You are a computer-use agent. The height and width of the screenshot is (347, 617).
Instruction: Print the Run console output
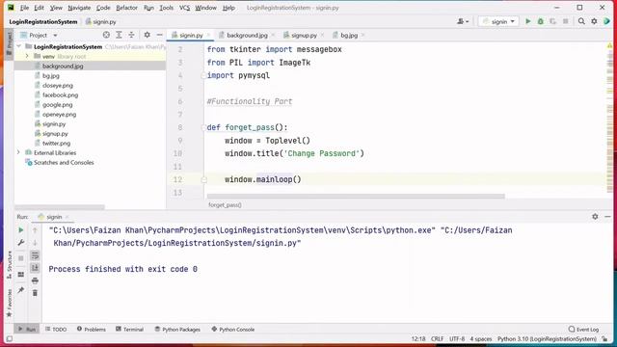(x=35, y=280)
